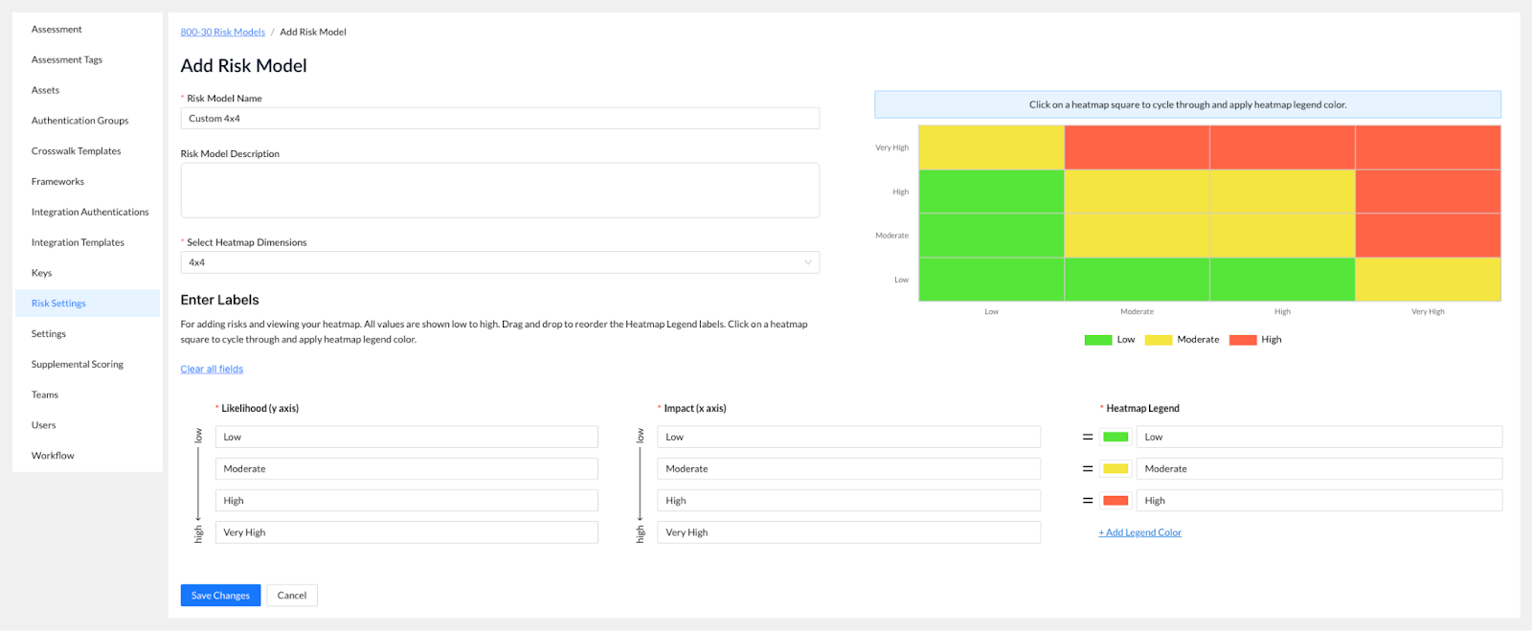Click Add Legend Color link
Image resolution: width=1532 pixels, height=631 pixels.
click(x=1140, y=533)
